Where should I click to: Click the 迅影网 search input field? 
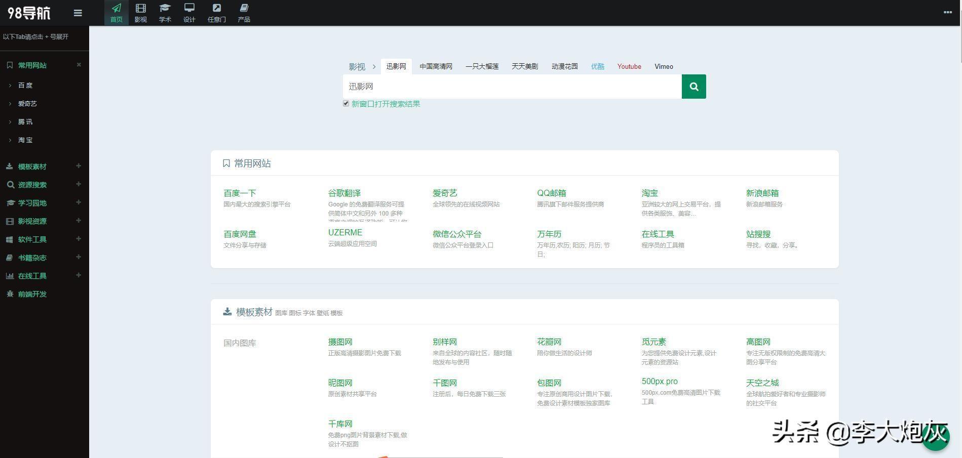click(512, 87)
